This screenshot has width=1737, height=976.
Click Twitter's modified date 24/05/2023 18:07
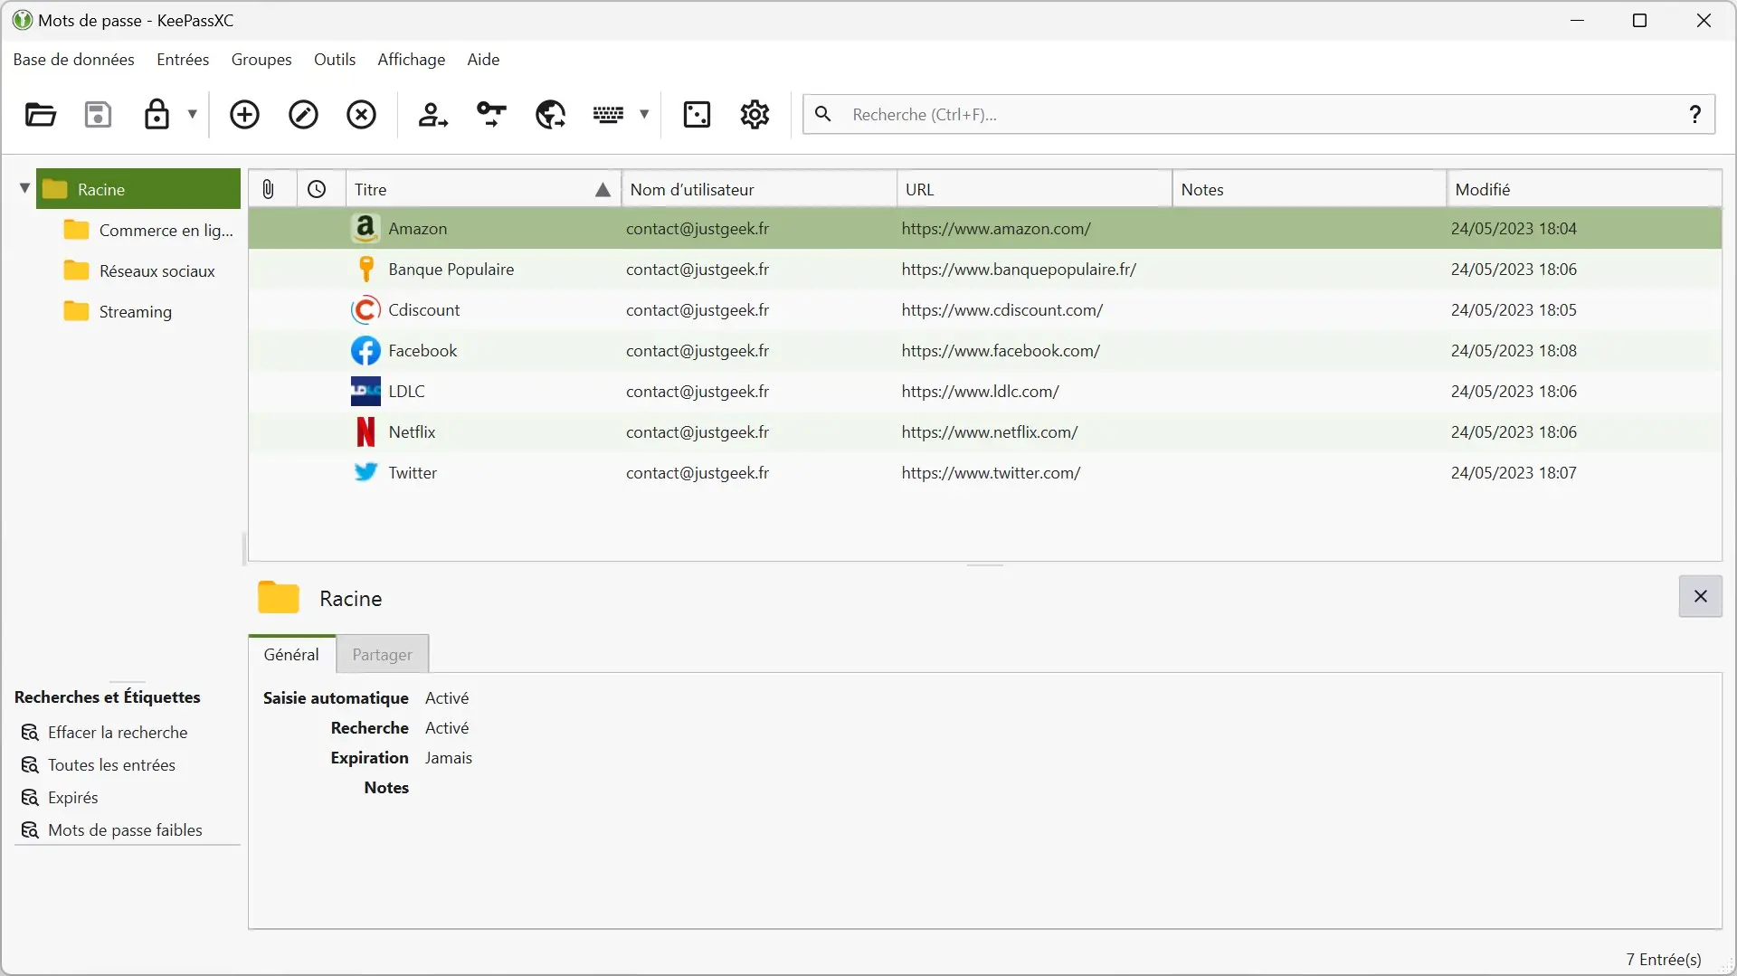1514,473
